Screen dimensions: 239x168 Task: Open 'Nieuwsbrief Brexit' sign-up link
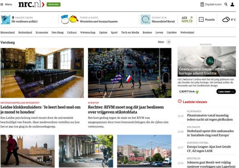coord(163,22)
